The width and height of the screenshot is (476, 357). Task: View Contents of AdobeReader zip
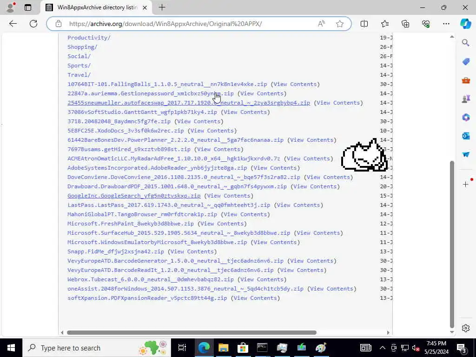click(275, 168)
